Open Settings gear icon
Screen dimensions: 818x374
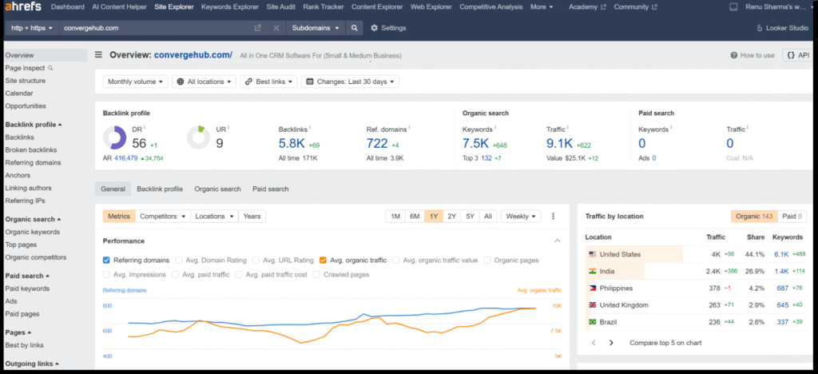coord(375,28)
